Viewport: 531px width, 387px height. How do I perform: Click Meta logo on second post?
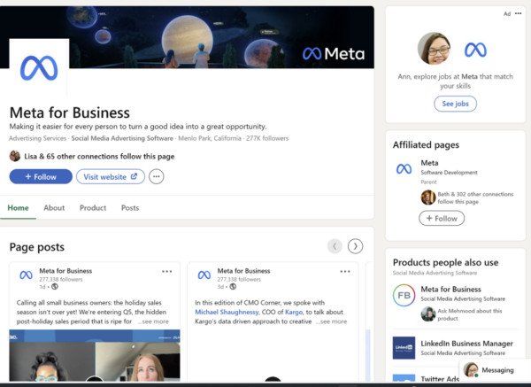[x=204, y=275]
